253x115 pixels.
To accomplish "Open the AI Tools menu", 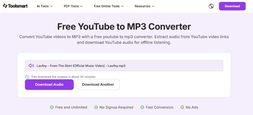I will coord(45,6).
